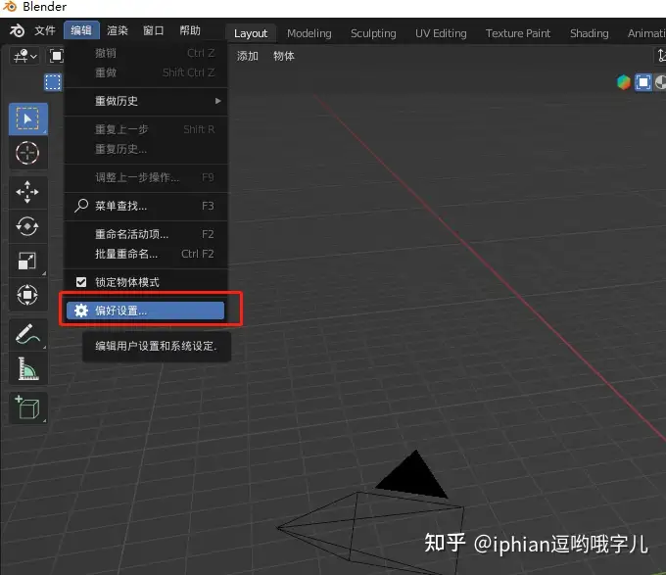Pick the Scale tool
Screen dimensions: 666x575
click(28, 261)
